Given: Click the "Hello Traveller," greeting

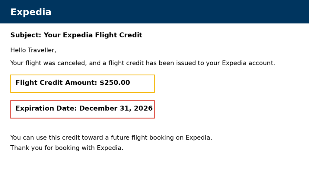Looking at the screenshot, I should (x=33, y=50).
